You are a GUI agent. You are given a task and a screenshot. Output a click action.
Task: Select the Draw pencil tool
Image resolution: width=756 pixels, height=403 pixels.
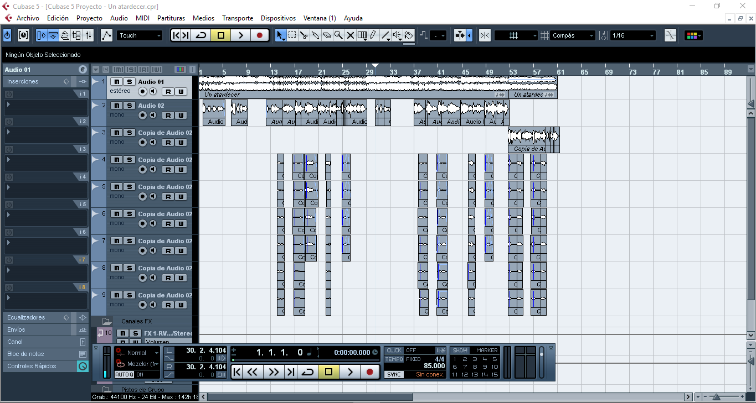point(373,35)
